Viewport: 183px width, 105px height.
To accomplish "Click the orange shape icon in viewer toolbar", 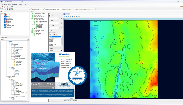I will [x=75, y=17].
